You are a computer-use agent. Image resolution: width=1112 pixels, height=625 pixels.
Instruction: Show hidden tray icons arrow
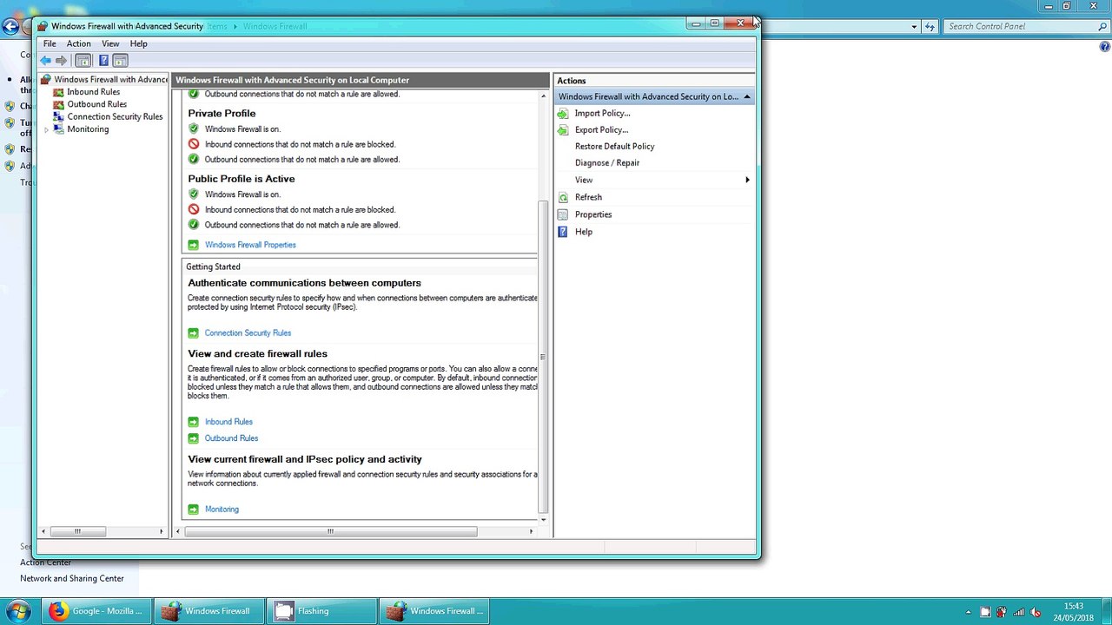[969, 612]
